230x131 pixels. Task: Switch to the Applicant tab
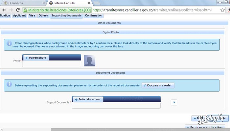tap(19, 15)
